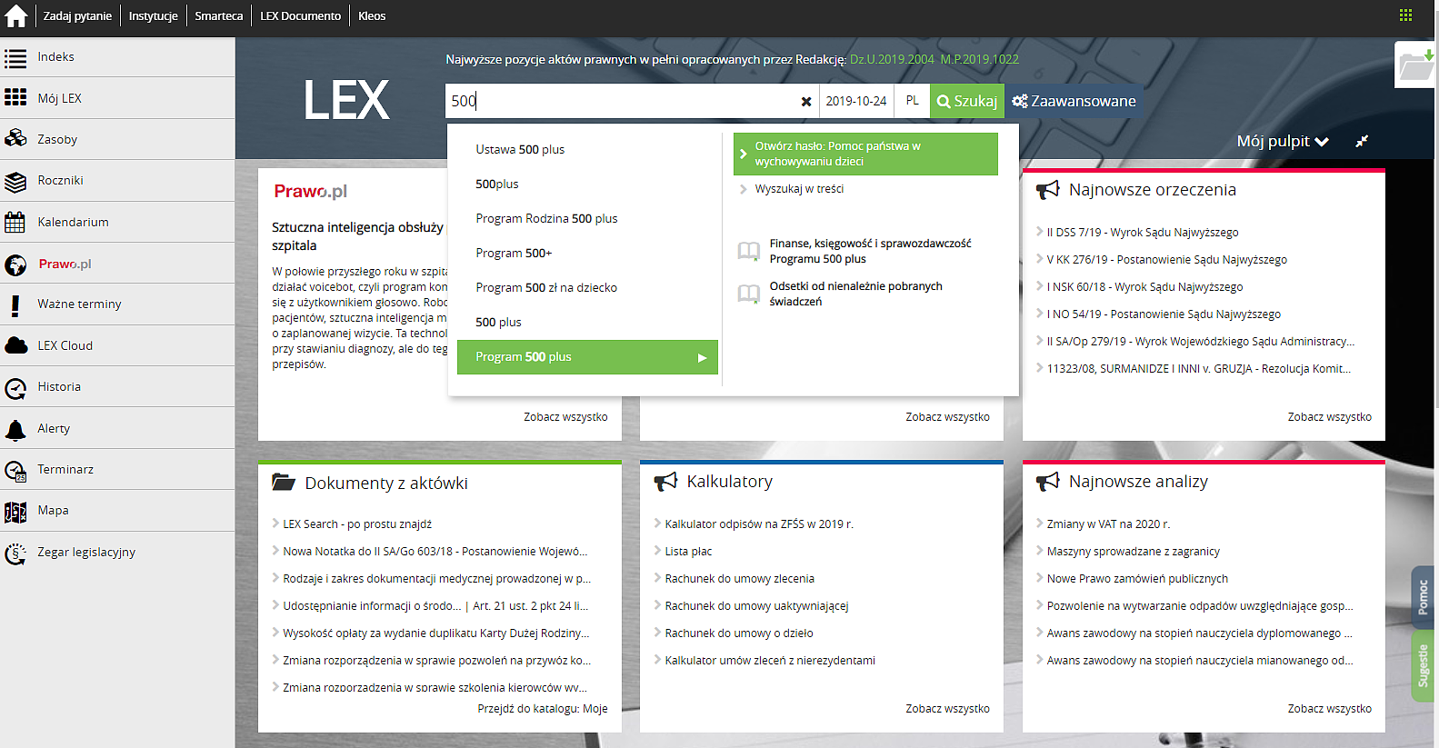Open Smarteca in top menu

[218, 15]
